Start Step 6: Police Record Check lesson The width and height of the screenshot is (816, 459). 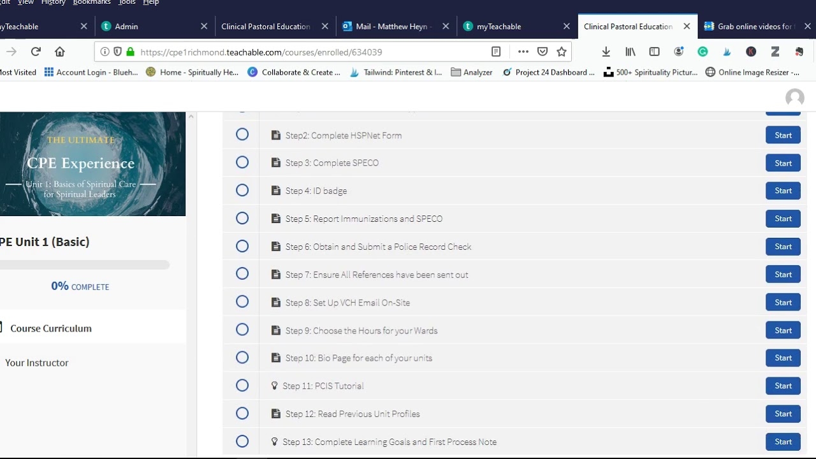pyautogui.click(x=783, y=247)
